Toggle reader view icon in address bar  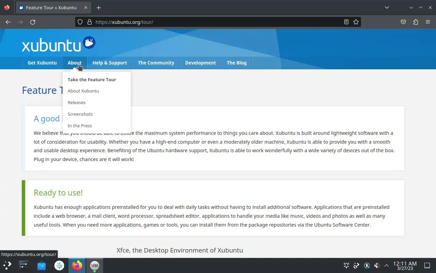pyautogui.click(x=346, y=22)
